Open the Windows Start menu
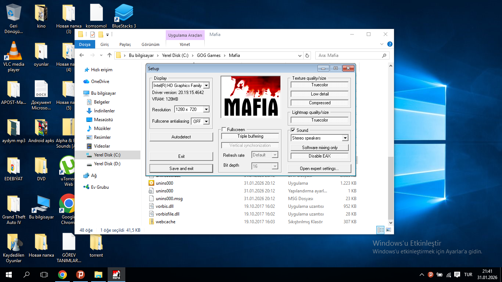This screenshot has width=502, height=282. (8, 275)
